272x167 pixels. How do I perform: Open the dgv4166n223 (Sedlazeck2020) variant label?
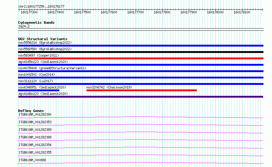click(x=43, y=94)
